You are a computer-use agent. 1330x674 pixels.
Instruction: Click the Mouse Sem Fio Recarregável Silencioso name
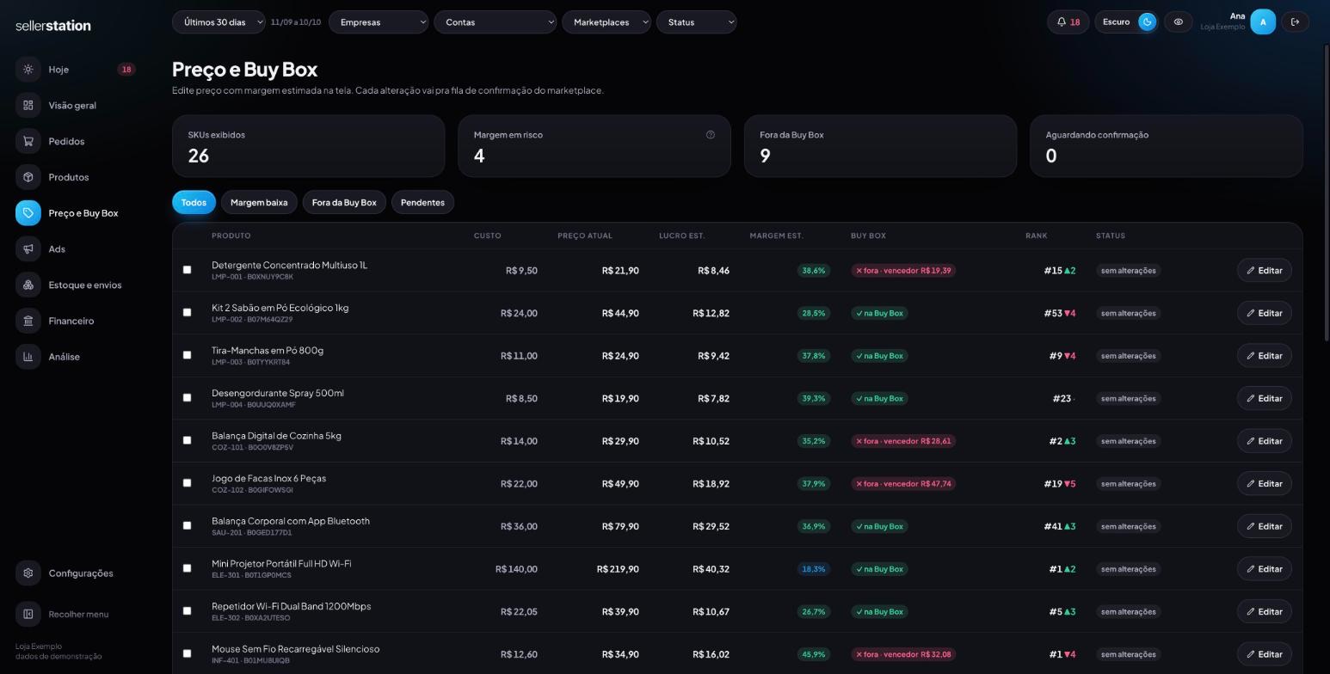295,649
